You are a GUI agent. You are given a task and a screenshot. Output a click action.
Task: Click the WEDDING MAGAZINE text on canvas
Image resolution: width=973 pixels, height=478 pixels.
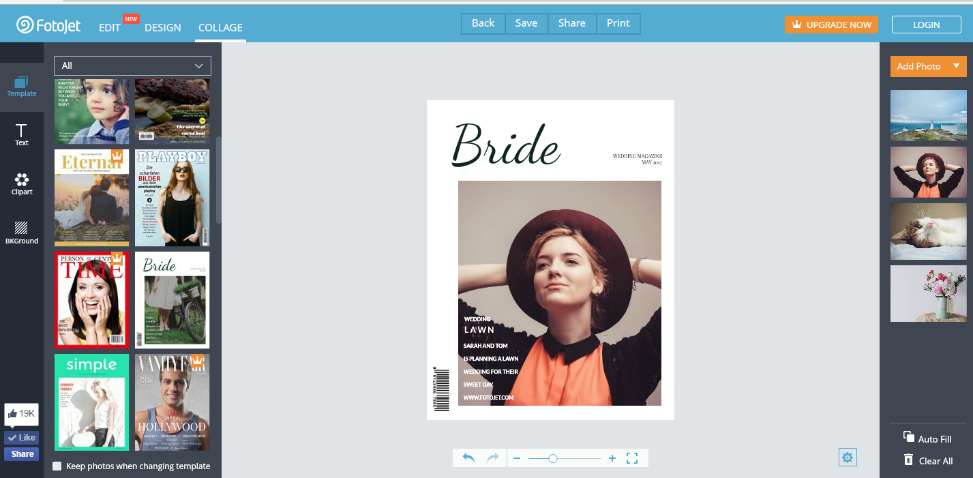coord(638,156)
